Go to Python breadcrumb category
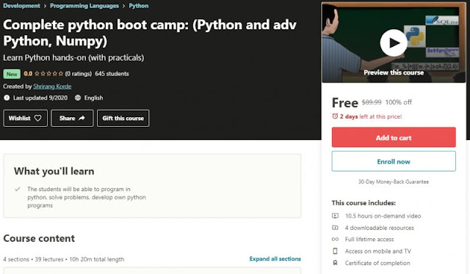This screenshot has width=470, height=274. tap(139, 6)
